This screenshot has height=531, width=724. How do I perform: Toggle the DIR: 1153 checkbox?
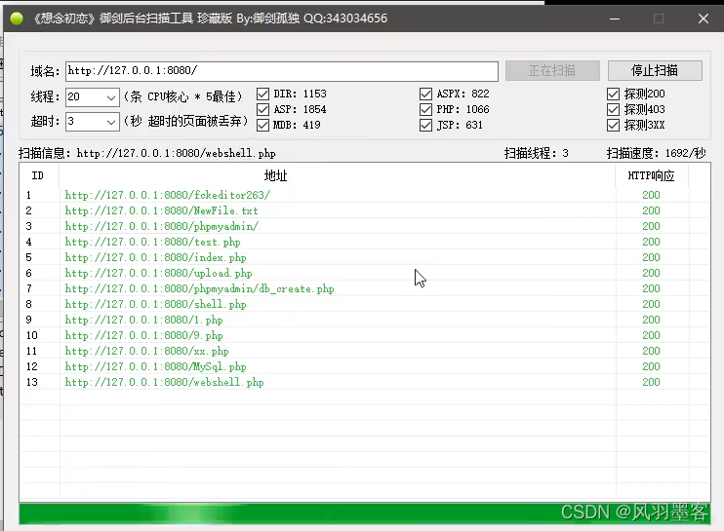(x=262, y=95)
